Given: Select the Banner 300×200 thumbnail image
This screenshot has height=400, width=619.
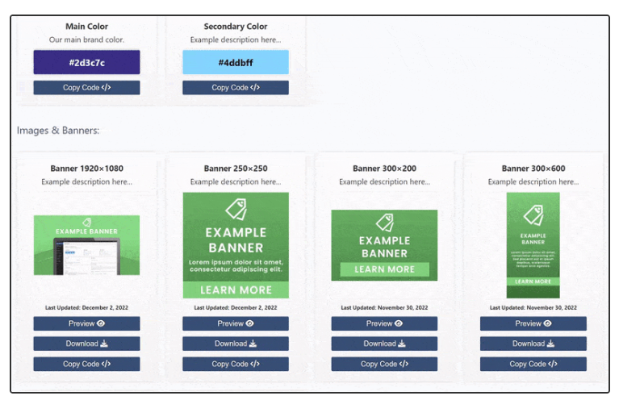Looking at the screenshot, I should point(384,245).
